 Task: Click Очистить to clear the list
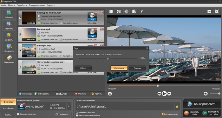81,94
